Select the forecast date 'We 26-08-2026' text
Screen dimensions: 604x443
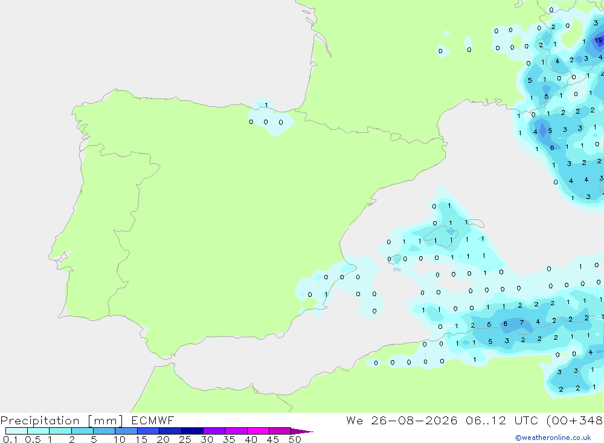[402, 421]
